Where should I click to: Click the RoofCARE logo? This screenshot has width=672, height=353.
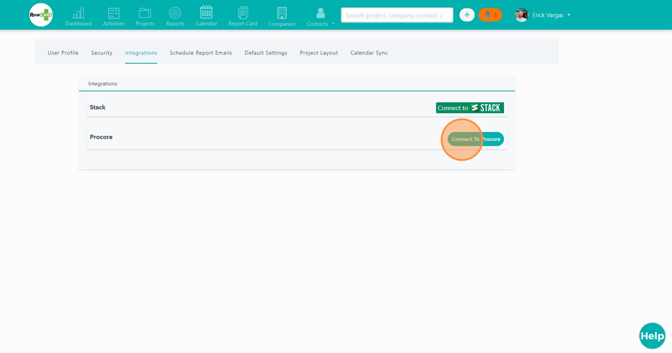[x=40, y=14]
